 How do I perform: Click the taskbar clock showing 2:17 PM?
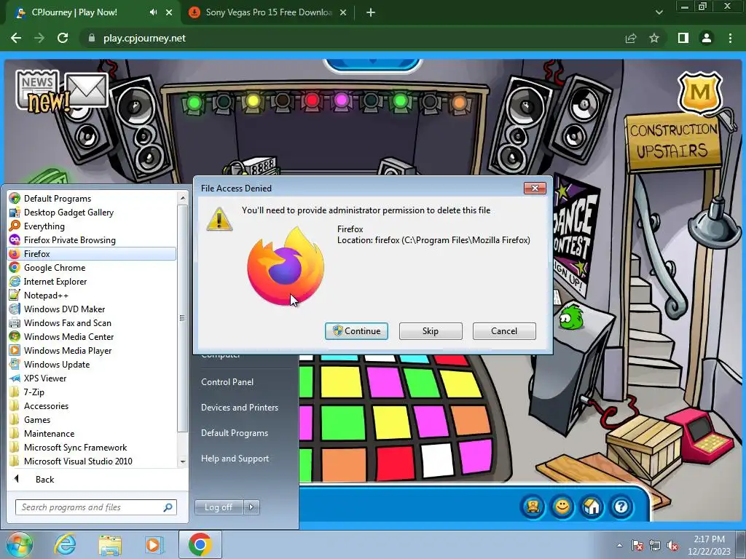[709, 545]
